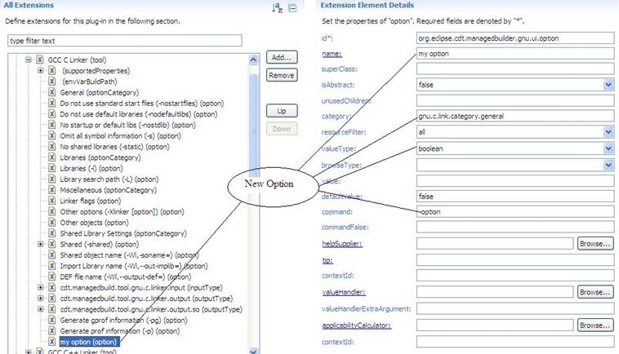Click the unusedChildren input field

pos(515,100)
